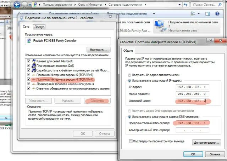This screenshot has height=161, width=227.
Task: Open the view options dropdown arrow
Action: click(199, 14)
